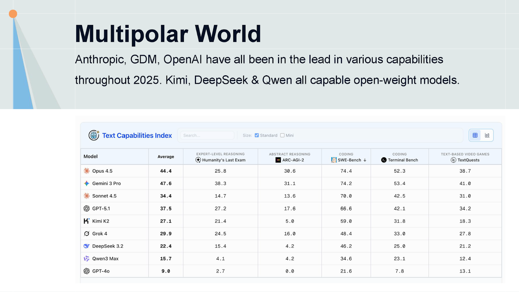The height and width of the screenshot is (292, 519).
Task: Click Gemini 3 Pro TextQuests 41.0
Action: click(465, 183)
